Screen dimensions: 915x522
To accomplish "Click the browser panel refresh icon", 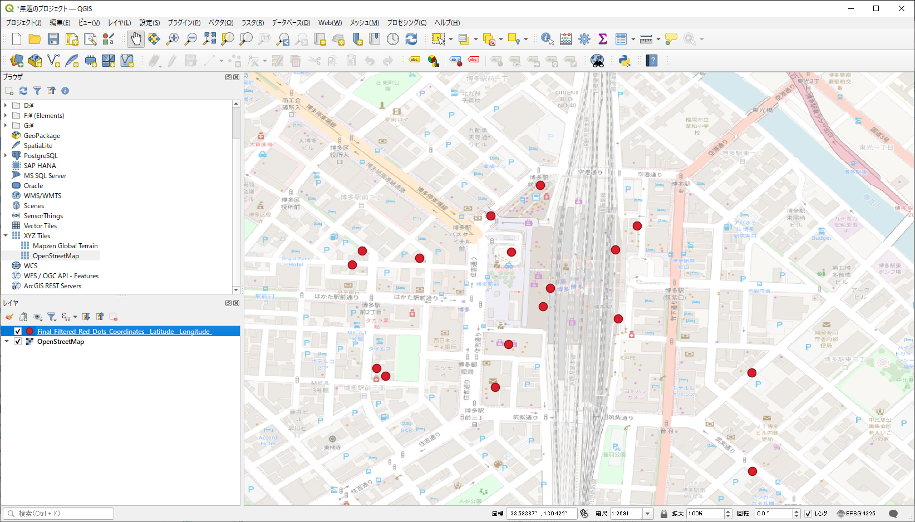I will click(23, 91).
